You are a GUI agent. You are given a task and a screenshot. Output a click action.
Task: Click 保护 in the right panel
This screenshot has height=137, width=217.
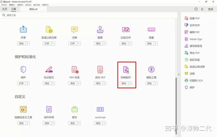190,87
